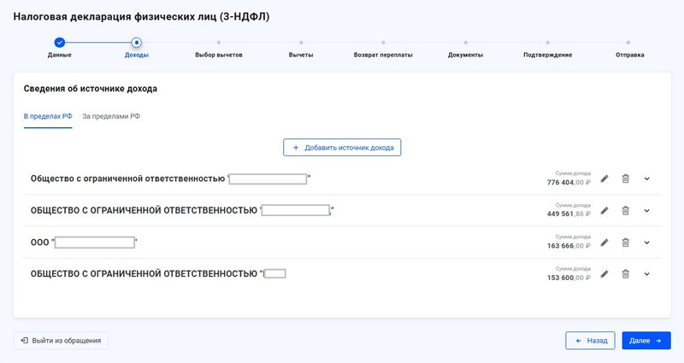The width and height of the screenshot is (684, 363).
Task: Edit the 163 666 income source
Action: (x=604, y=243)
